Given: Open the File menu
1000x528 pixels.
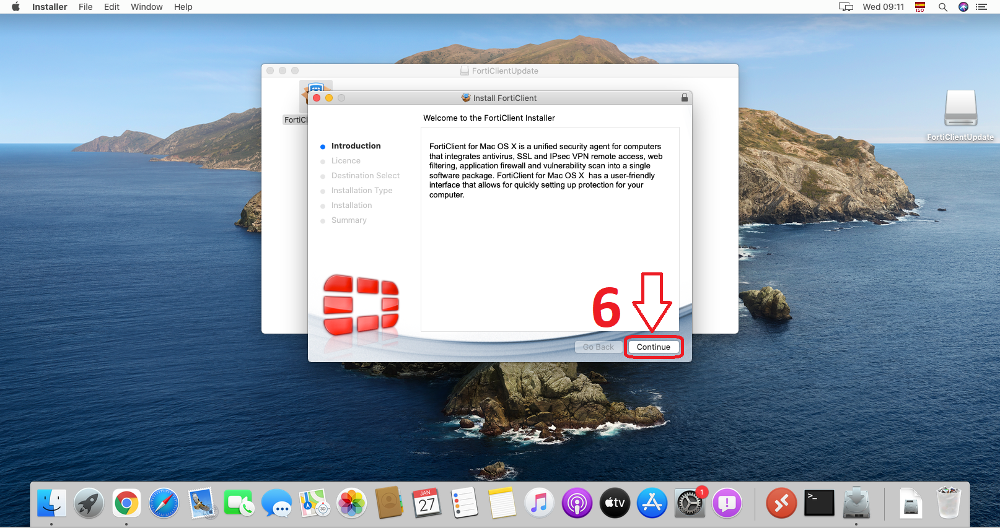Looking at the screenshot, I should pyautogui.click(x=86, y=7).
